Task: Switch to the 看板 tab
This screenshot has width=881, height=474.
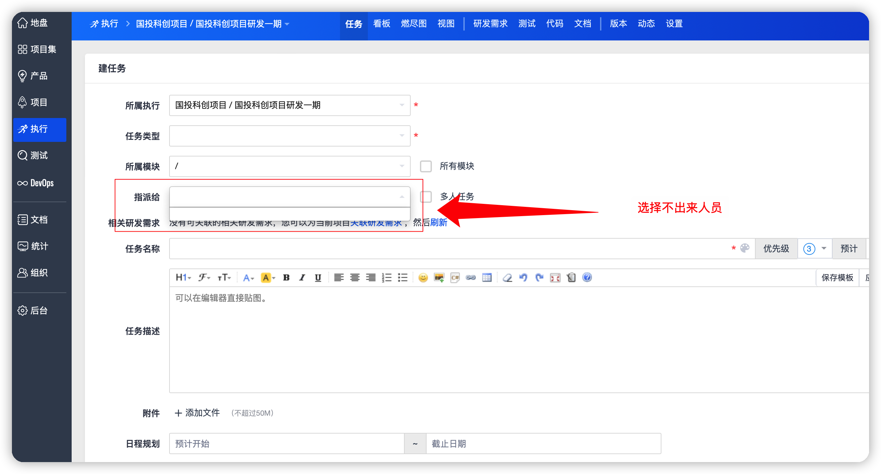Action: pos(381,24)
